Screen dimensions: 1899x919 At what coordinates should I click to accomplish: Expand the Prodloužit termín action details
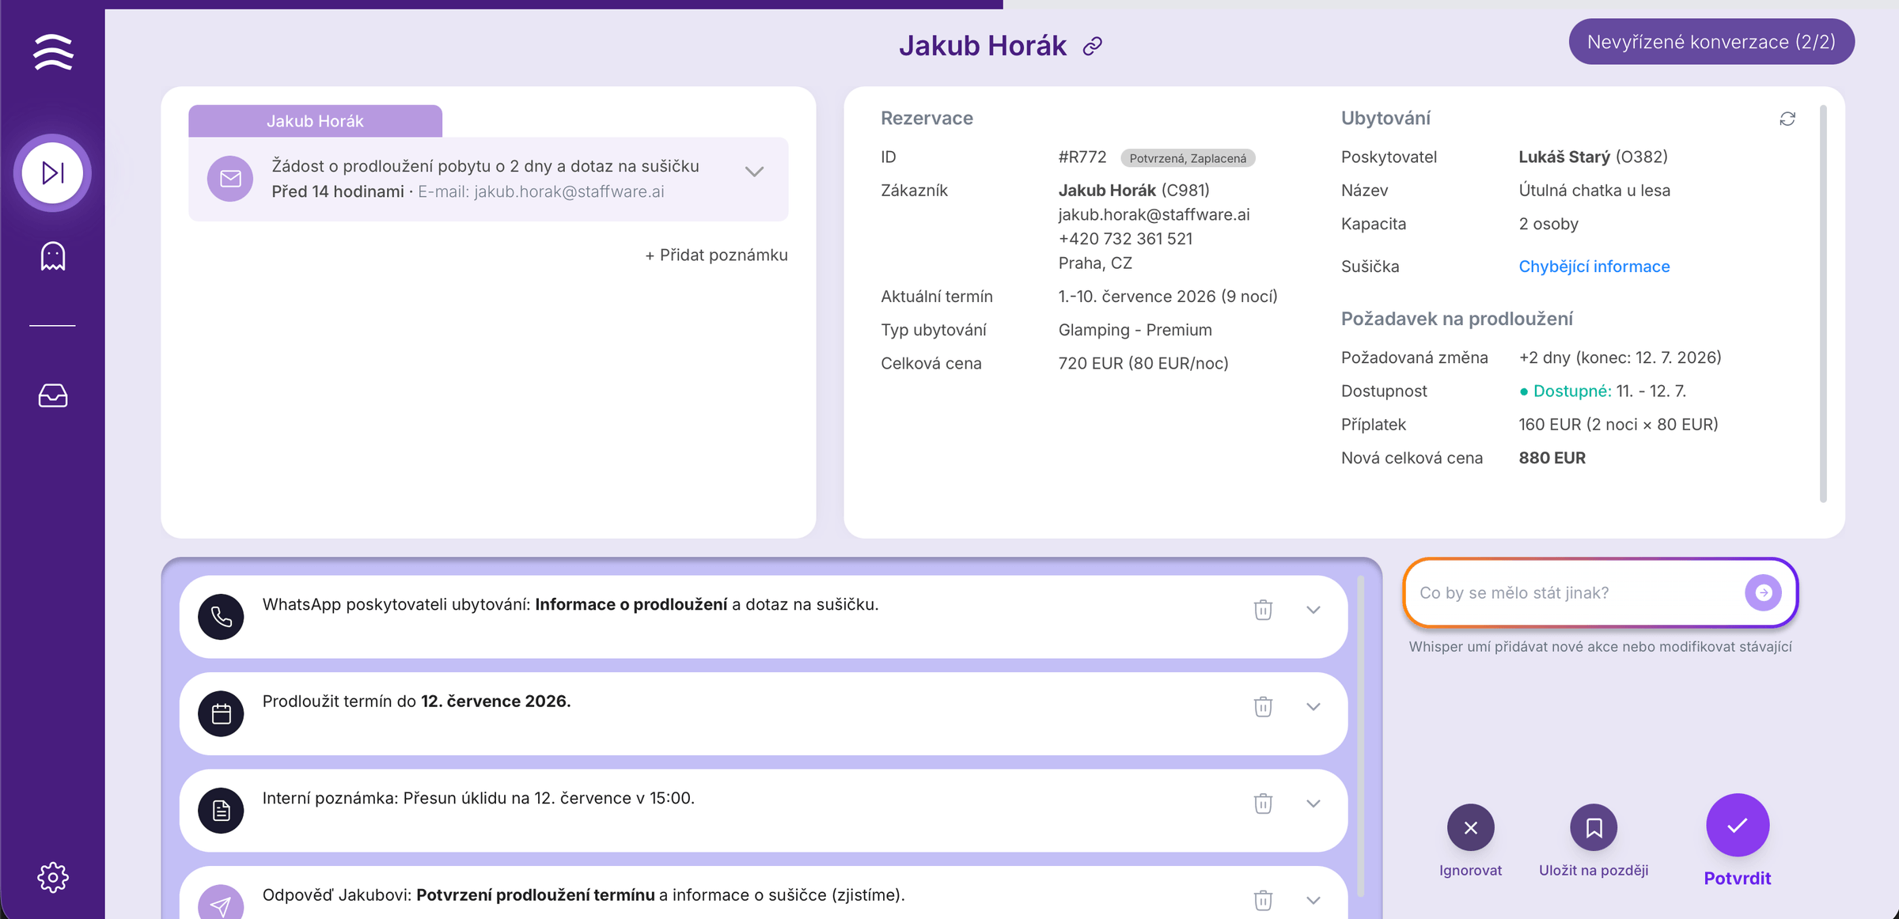tap(1313, 706)
